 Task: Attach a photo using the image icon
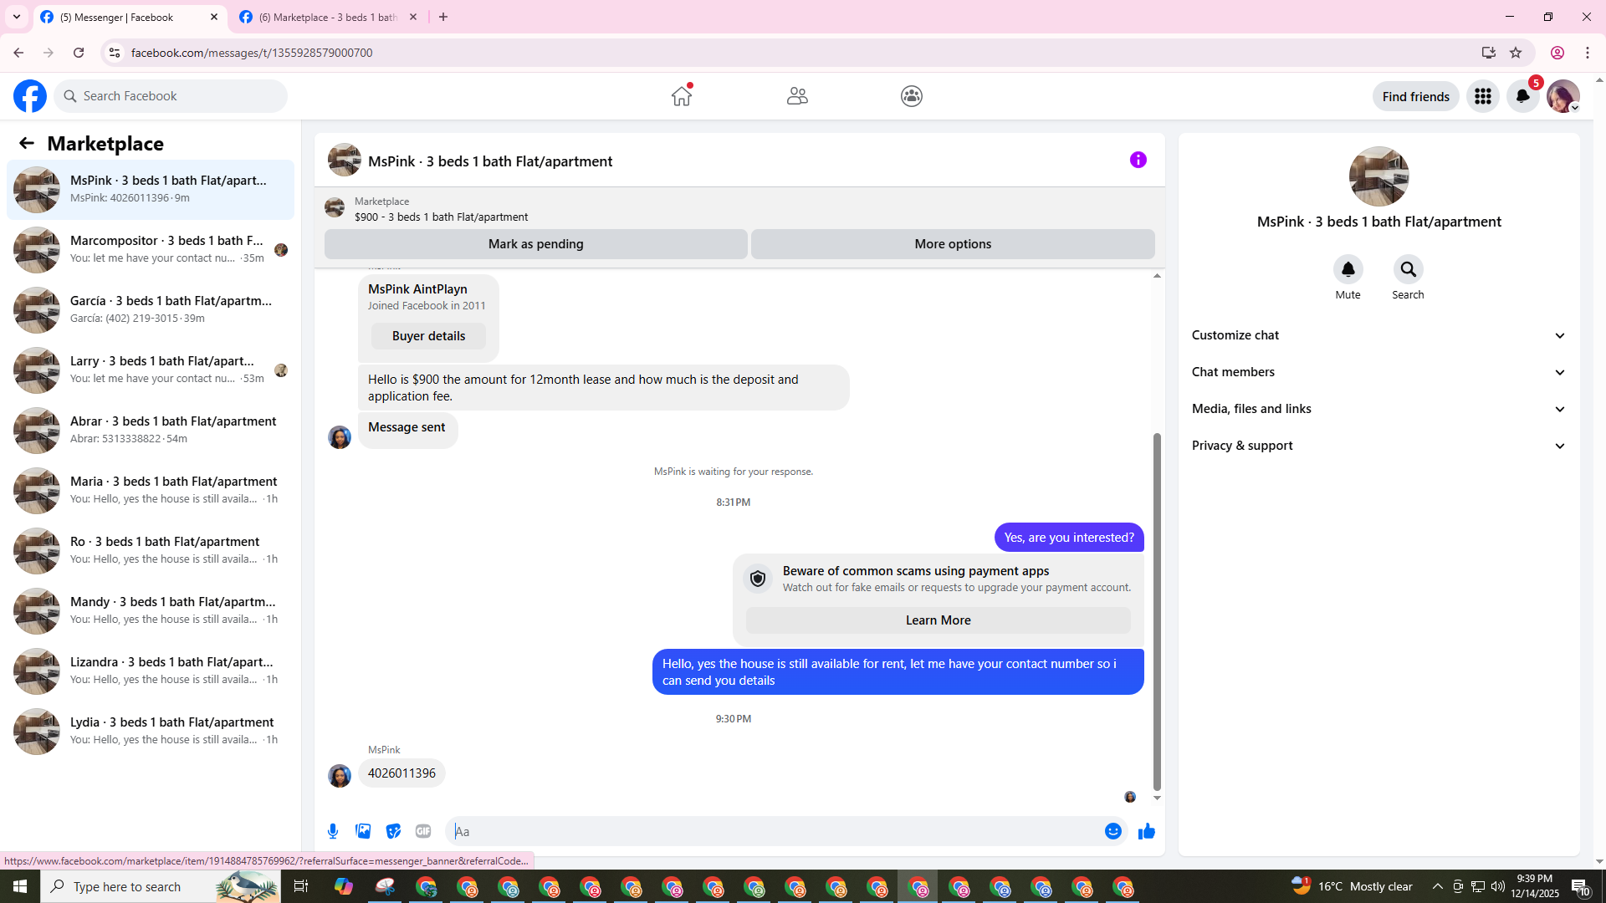(363, 831)
